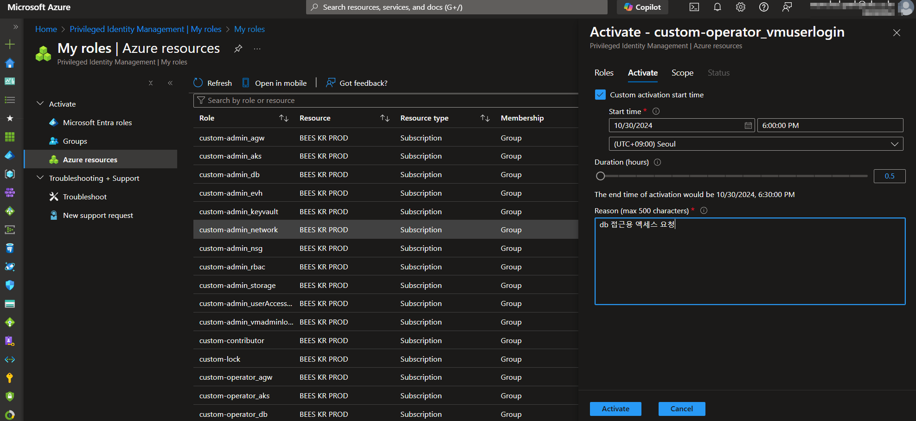Image resolution: width=916 pixels, height=421 pixels.
Task: Select Azure resources in navigation
Action: tap(100, 159)
